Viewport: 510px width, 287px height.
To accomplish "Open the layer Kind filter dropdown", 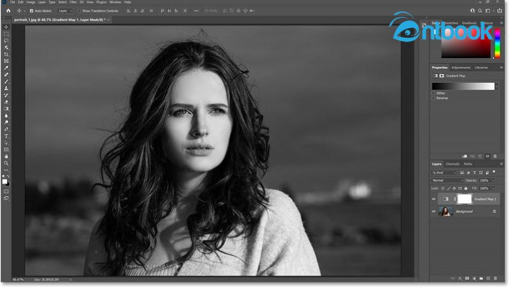I will tap(444, 173).
